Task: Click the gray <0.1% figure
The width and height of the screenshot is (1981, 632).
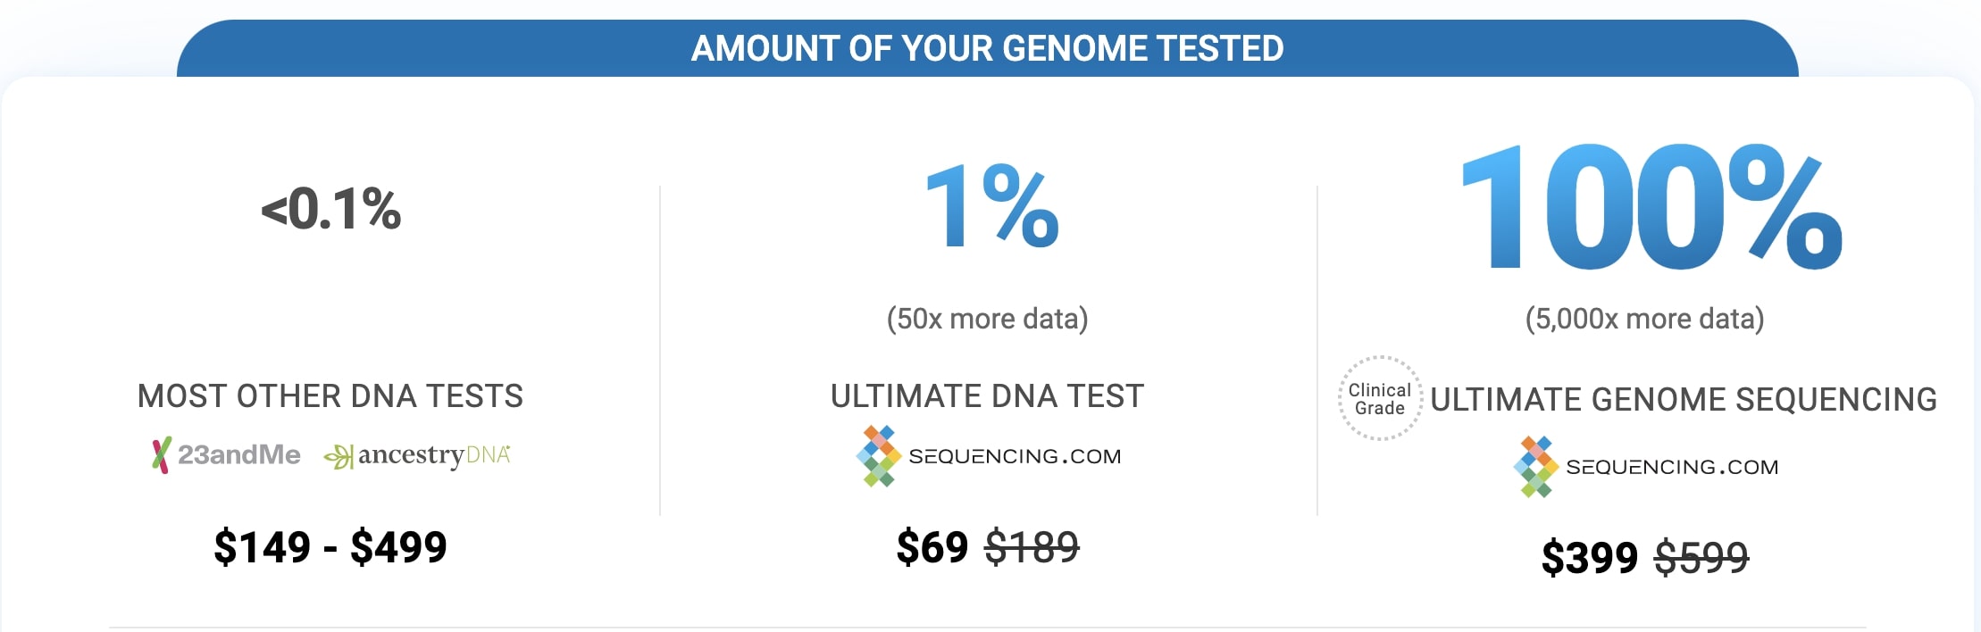Action: 330,209
